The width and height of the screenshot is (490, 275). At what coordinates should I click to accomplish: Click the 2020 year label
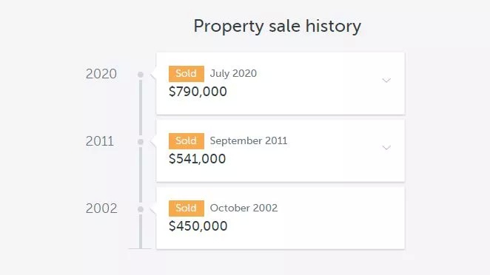(x=101, y=74)
